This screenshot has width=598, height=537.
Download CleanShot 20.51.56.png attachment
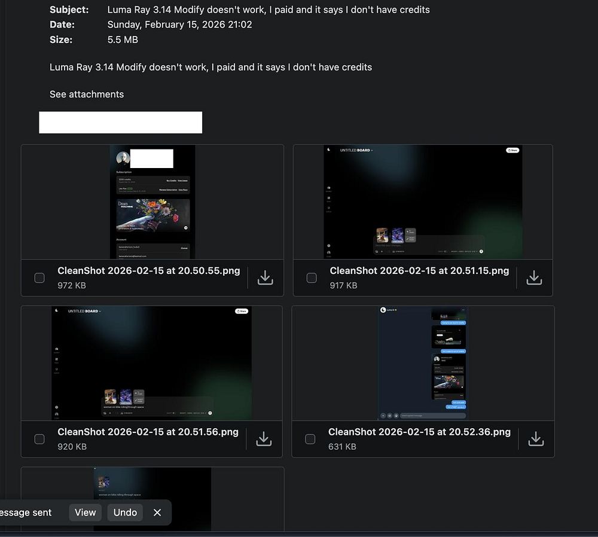tap(264, 439)
